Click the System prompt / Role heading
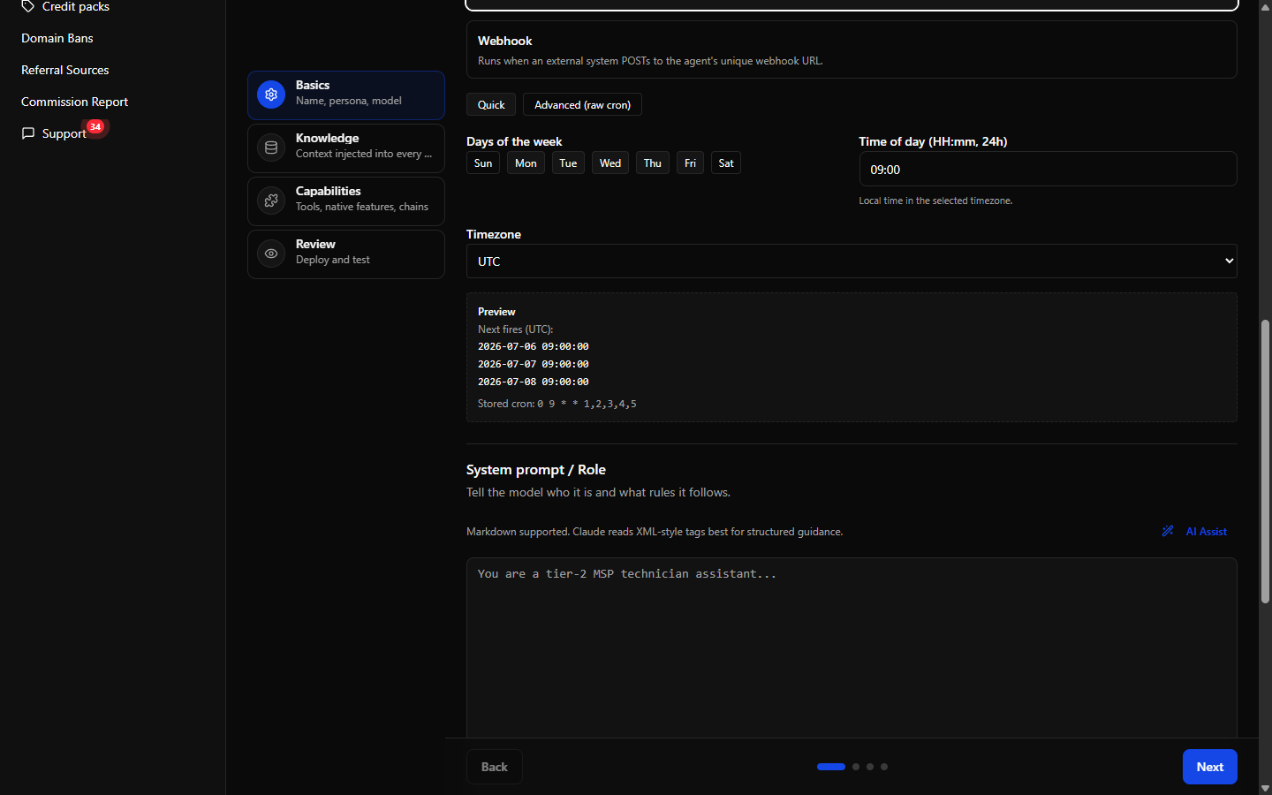 (536, 470)
